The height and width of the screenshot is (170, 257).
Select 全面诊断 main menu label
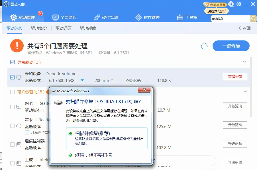[x=68, y=17]
